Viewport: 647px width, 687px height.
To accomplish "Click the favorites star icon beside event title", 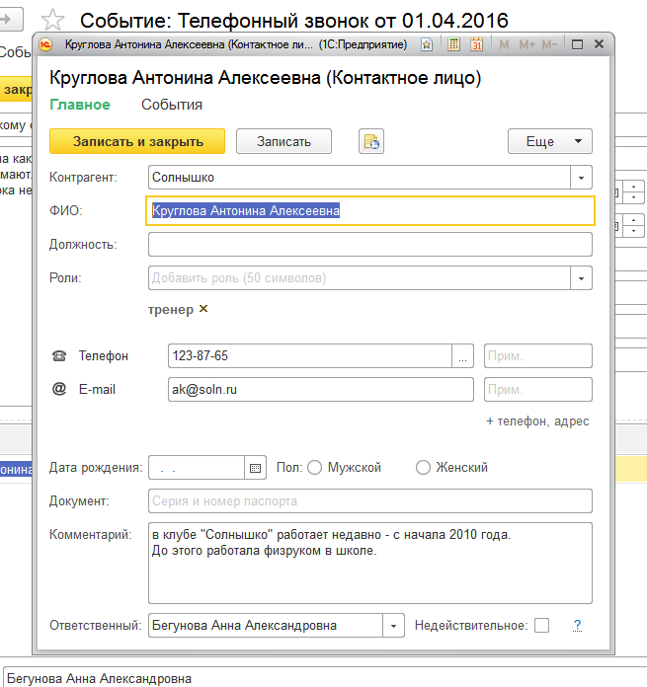I will tap(53, 21).
